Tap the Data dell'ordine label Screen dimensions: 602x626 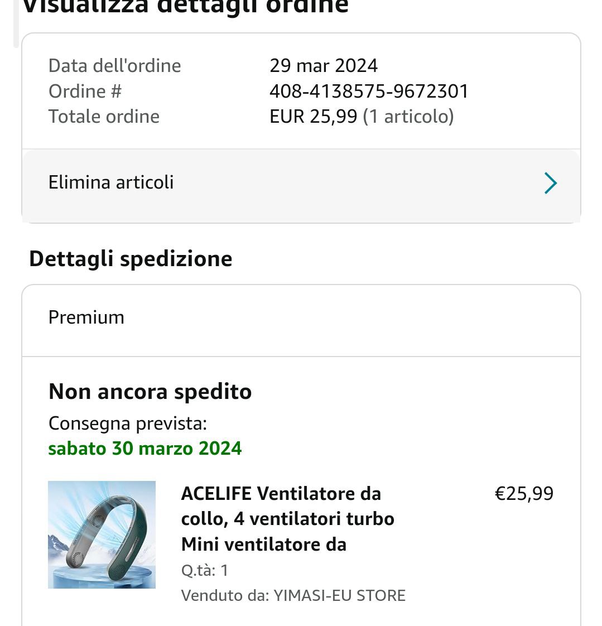[x=115, y=66]
